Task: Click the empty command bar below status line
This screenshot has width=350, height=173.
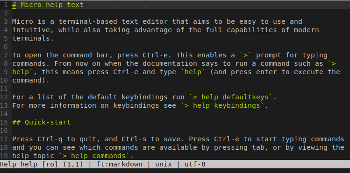Action: 175,171
